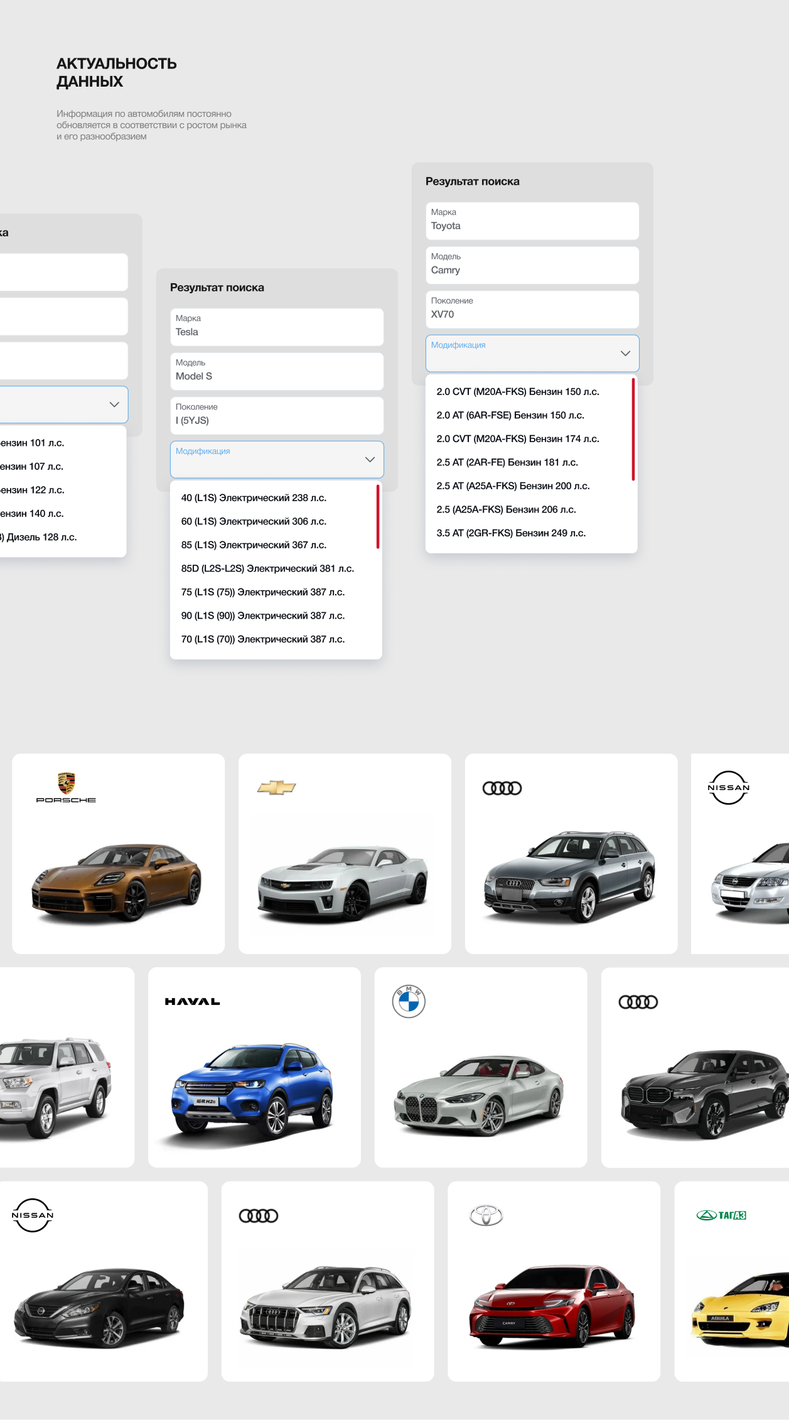
Task: Expand the Модификация dropdown in the Tesla panel
Action: pyautogui.click(x=277, y=459)
